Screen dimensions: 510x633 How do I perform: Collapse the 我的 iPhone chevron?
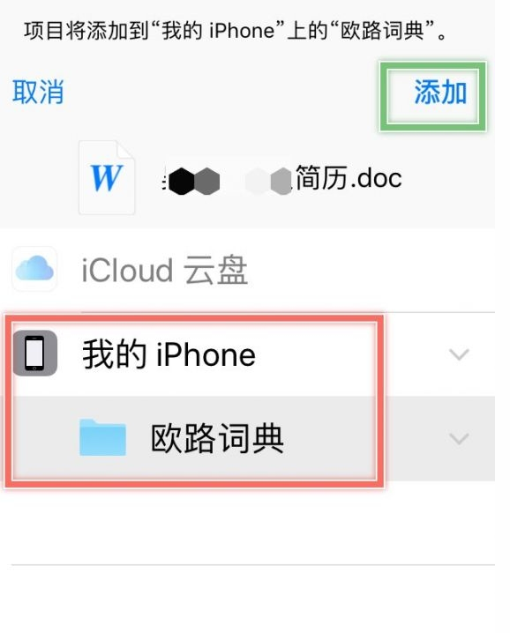click(x=459, y=354)
